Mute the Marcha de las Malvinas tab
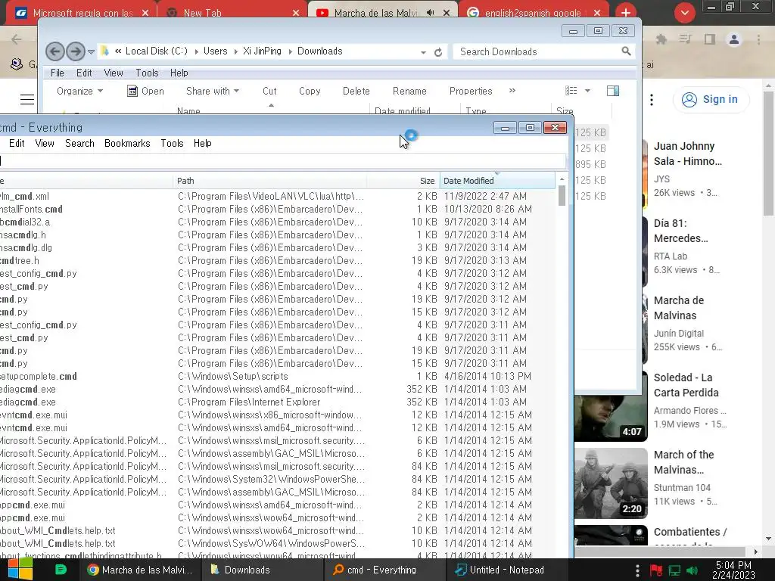775x581 pixels. pyautogui.click(x=431, y=13)
